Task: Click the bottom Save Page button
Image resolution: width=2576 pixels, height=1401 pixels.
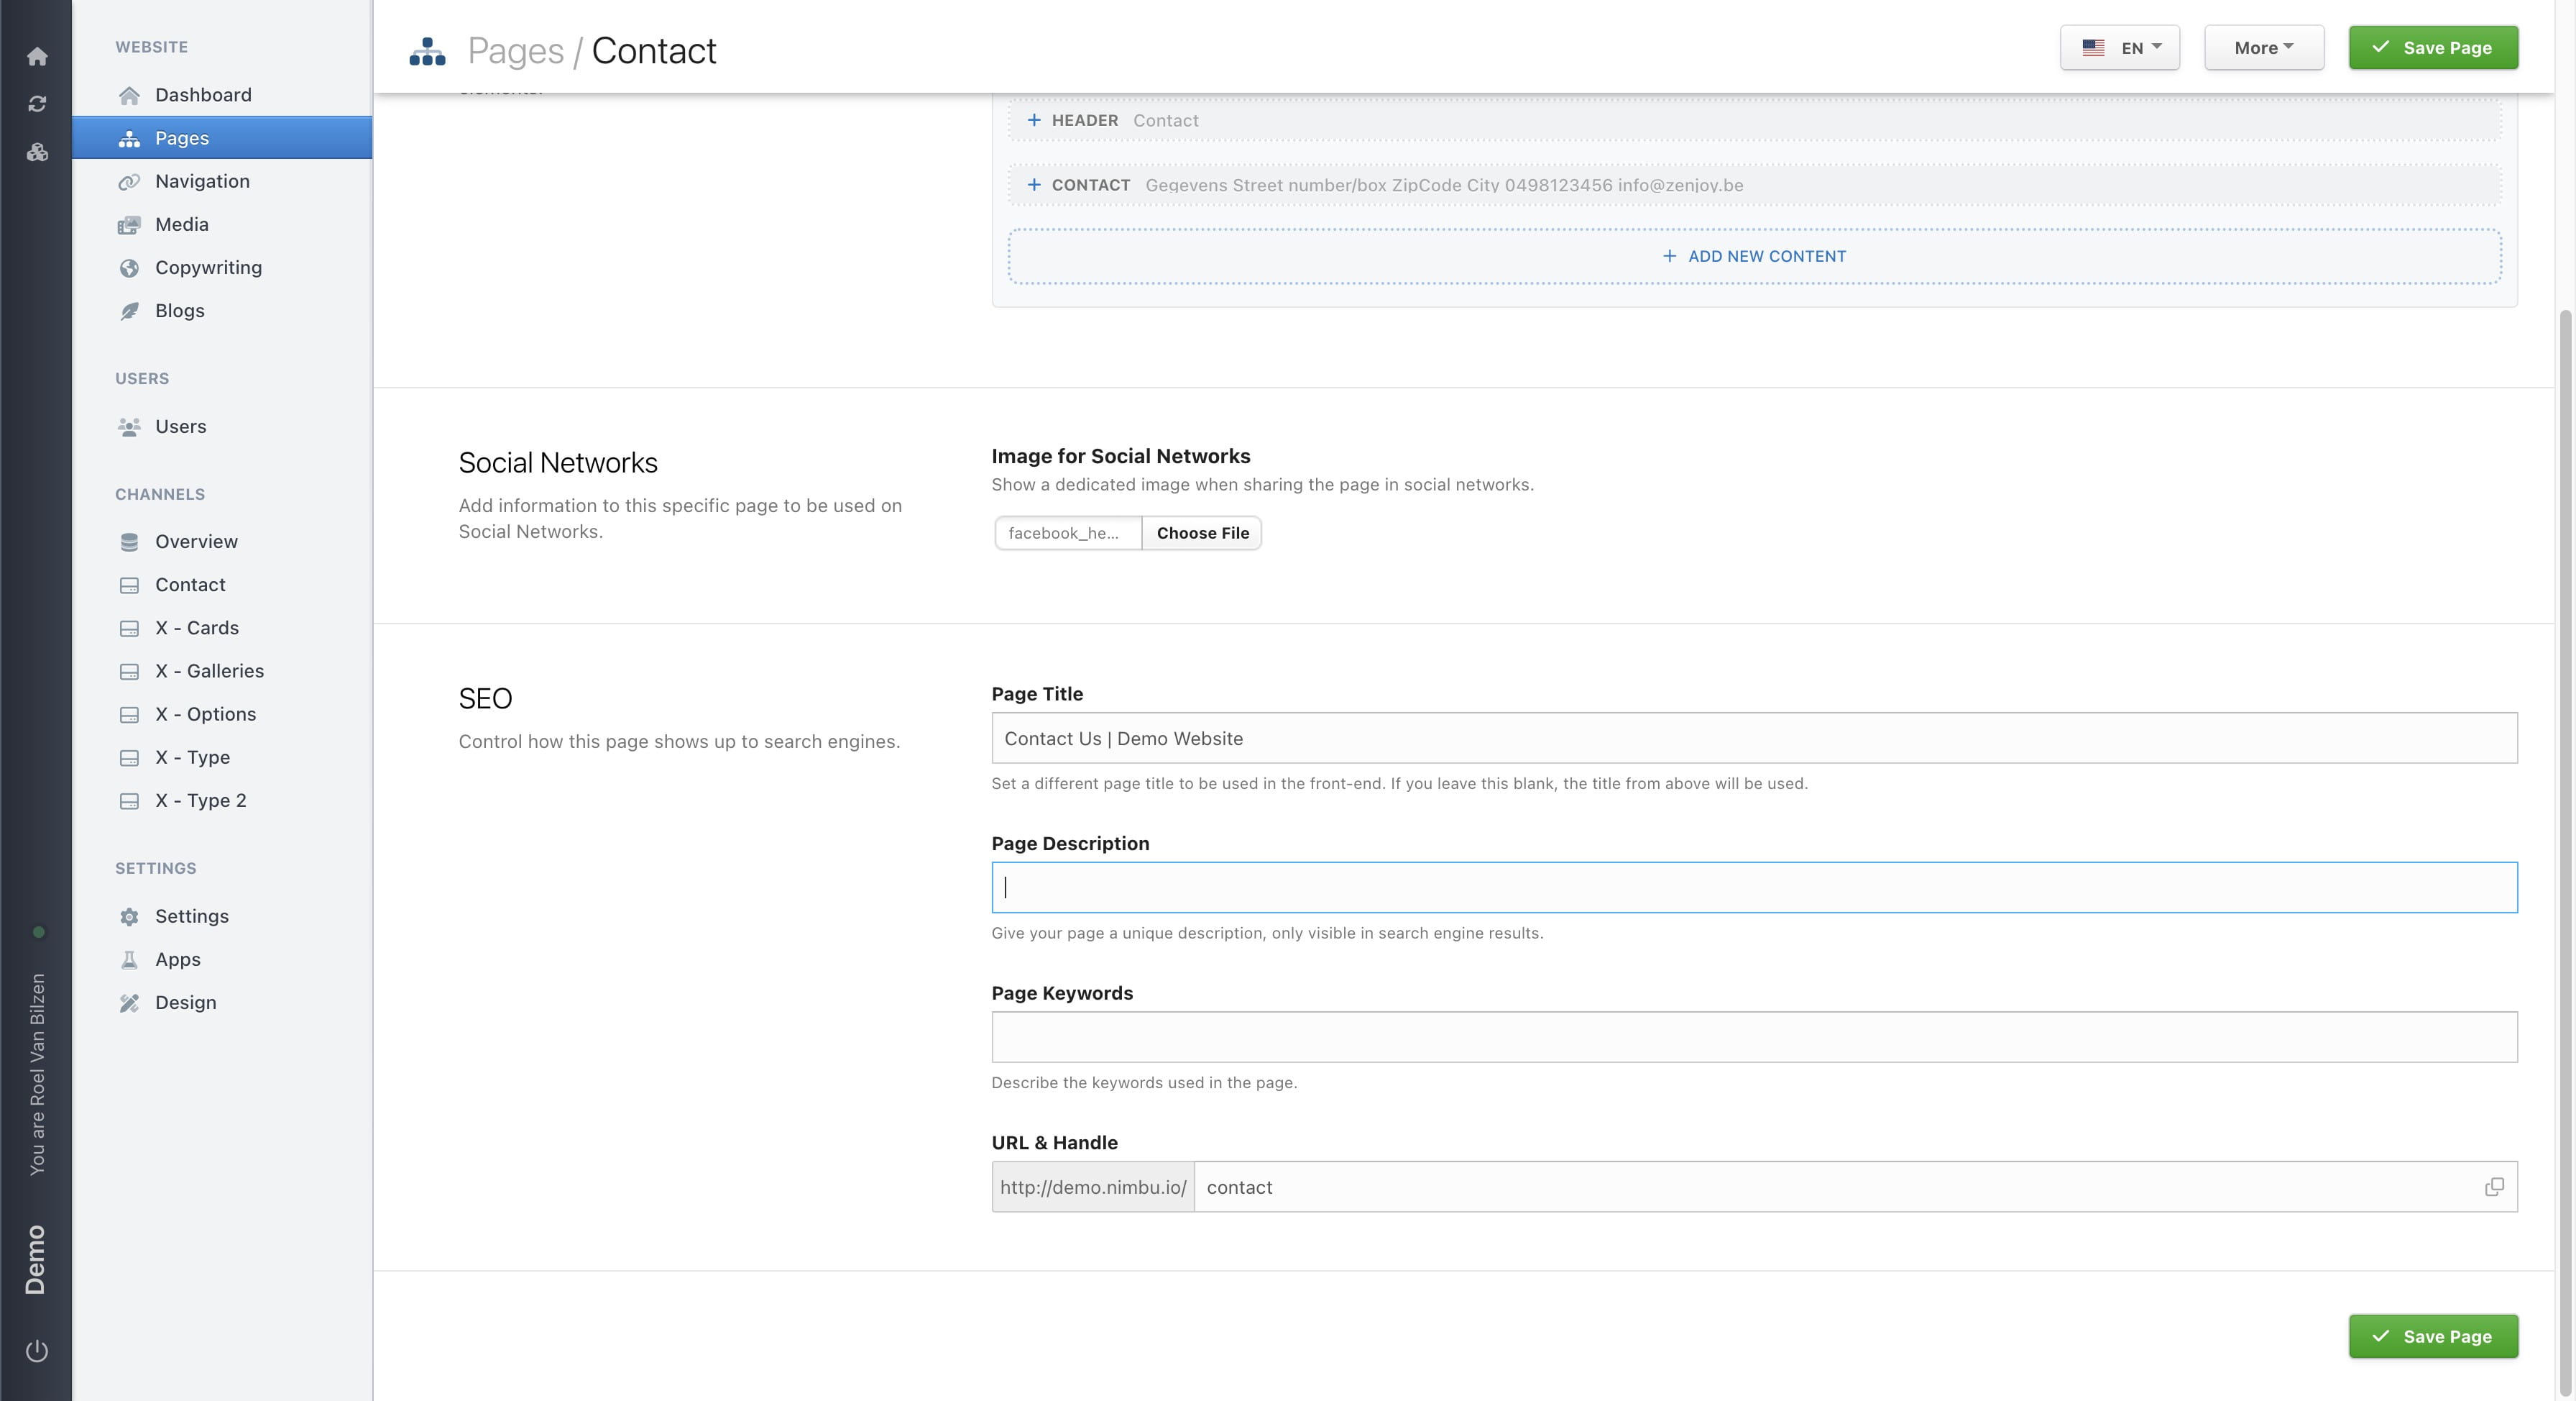Action: [x=2432, y=1336]
